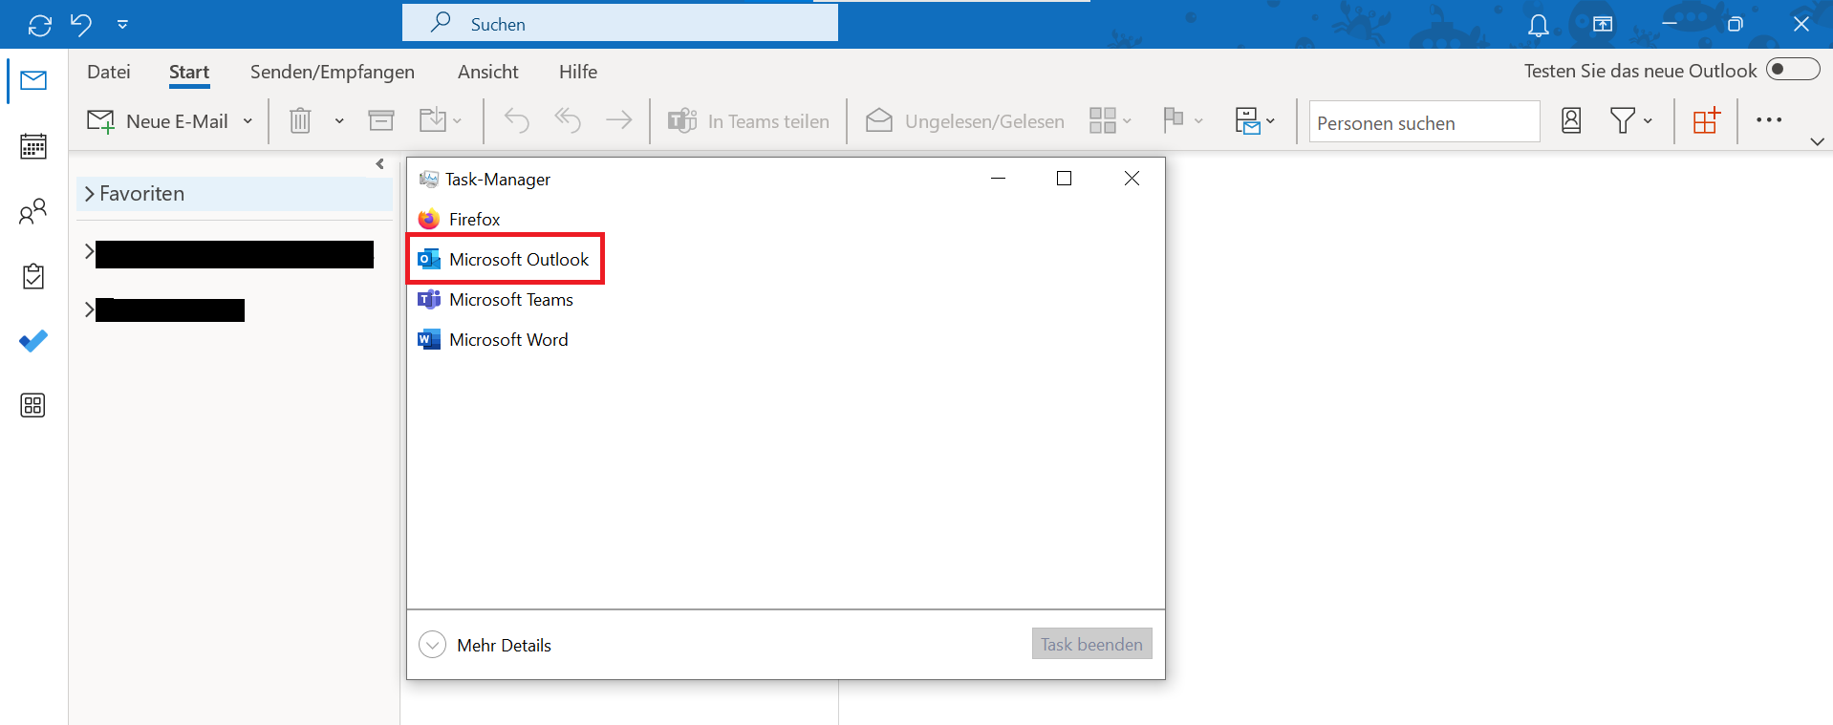Open the To Do checkmark app
This screenshot has width=1833, height=725.
[x=33, y=341]
